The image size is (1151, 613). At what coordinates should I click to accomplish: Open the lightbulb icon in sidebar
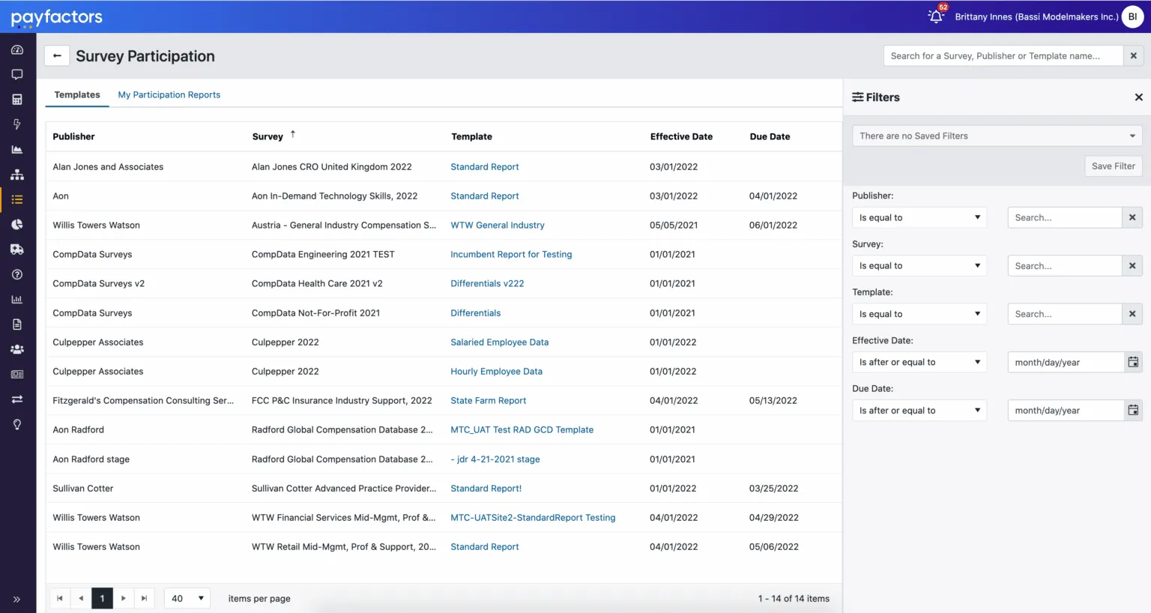coord(17,424)
